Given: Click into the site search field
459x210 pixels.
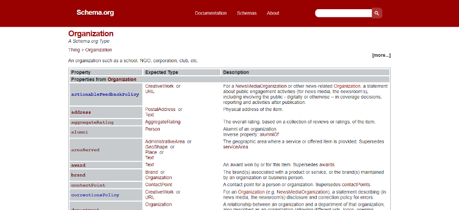Looking at the screenshot, I should [x=343, y=13].
